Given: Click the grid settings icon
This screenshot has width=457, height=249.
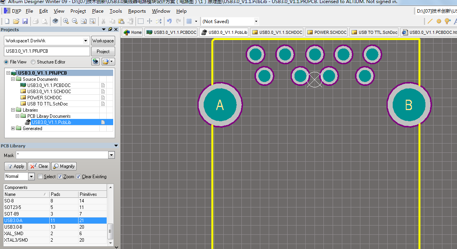Looking at the screenshot, I should pyautogui.click(x=189, y=21).
